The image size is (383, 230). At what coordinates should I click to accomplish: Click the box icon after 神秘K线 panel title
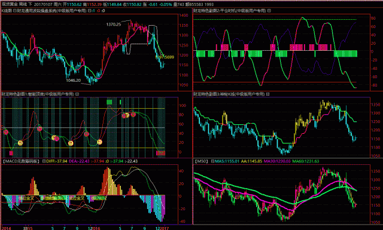(268, 94)
